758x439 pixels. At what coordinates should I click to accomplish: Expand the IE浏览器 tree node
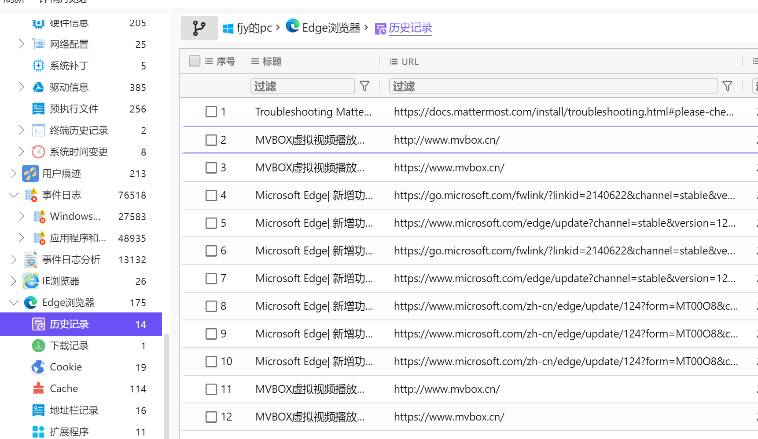pyautogui.click(x=14, y=281)
